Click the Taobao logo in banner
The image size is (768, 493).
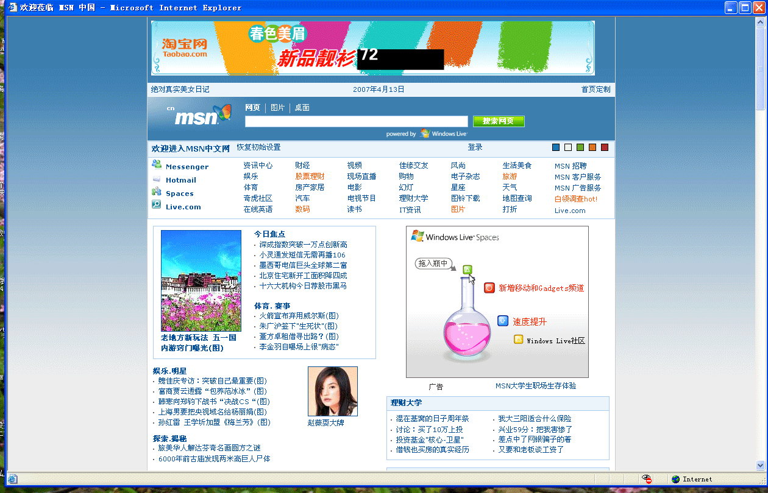185,47
